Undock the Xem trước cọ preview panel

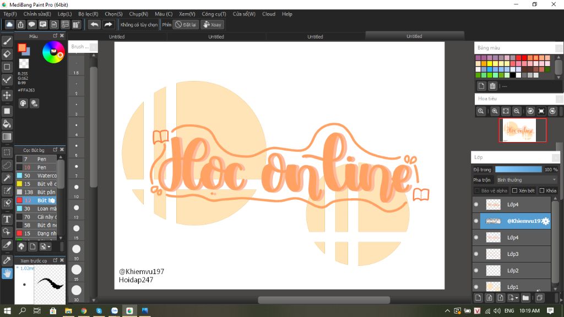55,260
